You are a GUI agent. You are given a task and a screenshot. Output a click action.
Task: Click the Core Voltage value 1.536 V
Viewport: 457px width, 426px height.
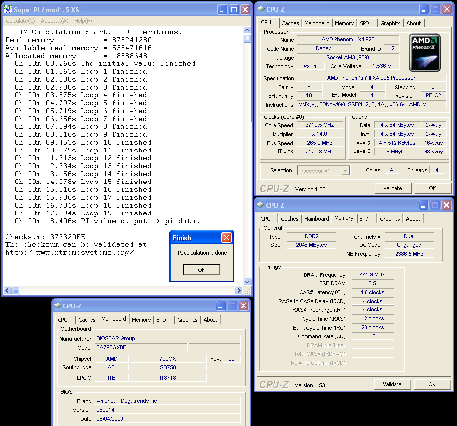(x=382, y=66)
